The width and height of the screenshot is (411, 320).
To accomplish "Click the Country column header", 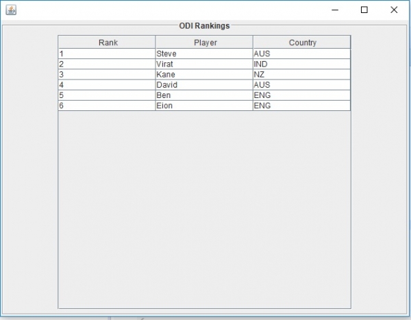I will click(301, 42).
